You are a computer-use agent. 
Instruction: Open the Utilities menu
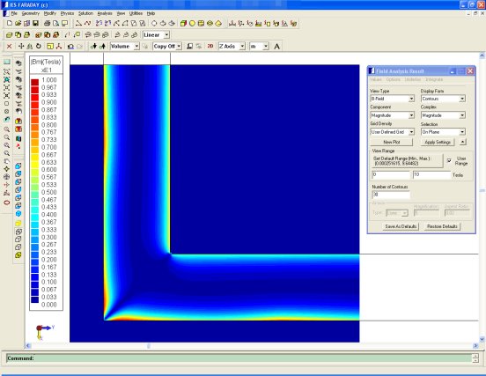[136, 13]
